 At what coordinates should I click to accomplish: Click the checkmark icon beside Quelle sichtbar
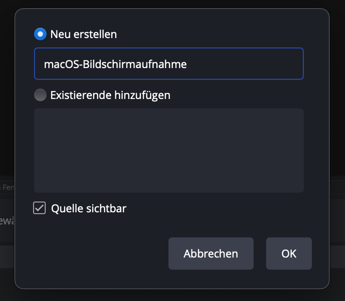[x=40, y=208]
